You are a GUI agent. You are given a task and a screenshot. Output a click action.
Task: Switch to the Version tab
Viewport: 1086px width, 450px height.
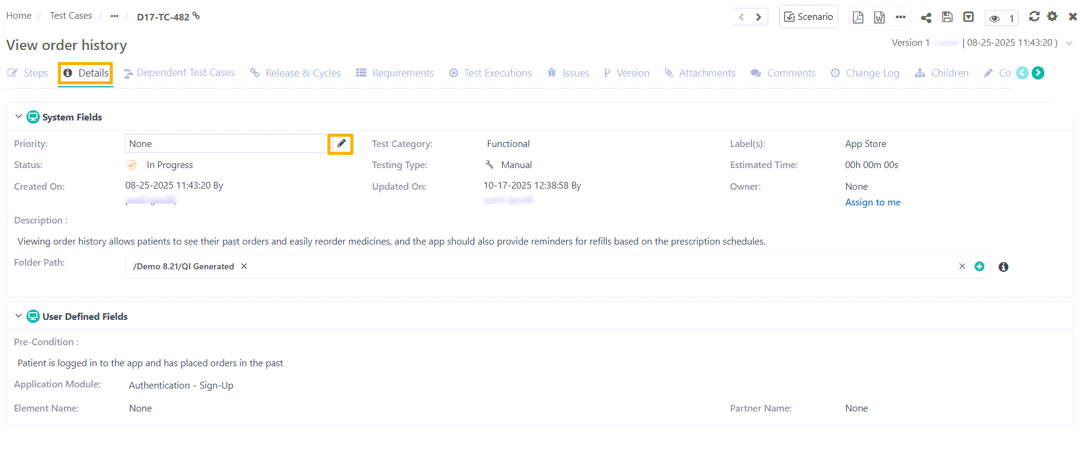tap(627, 73)
